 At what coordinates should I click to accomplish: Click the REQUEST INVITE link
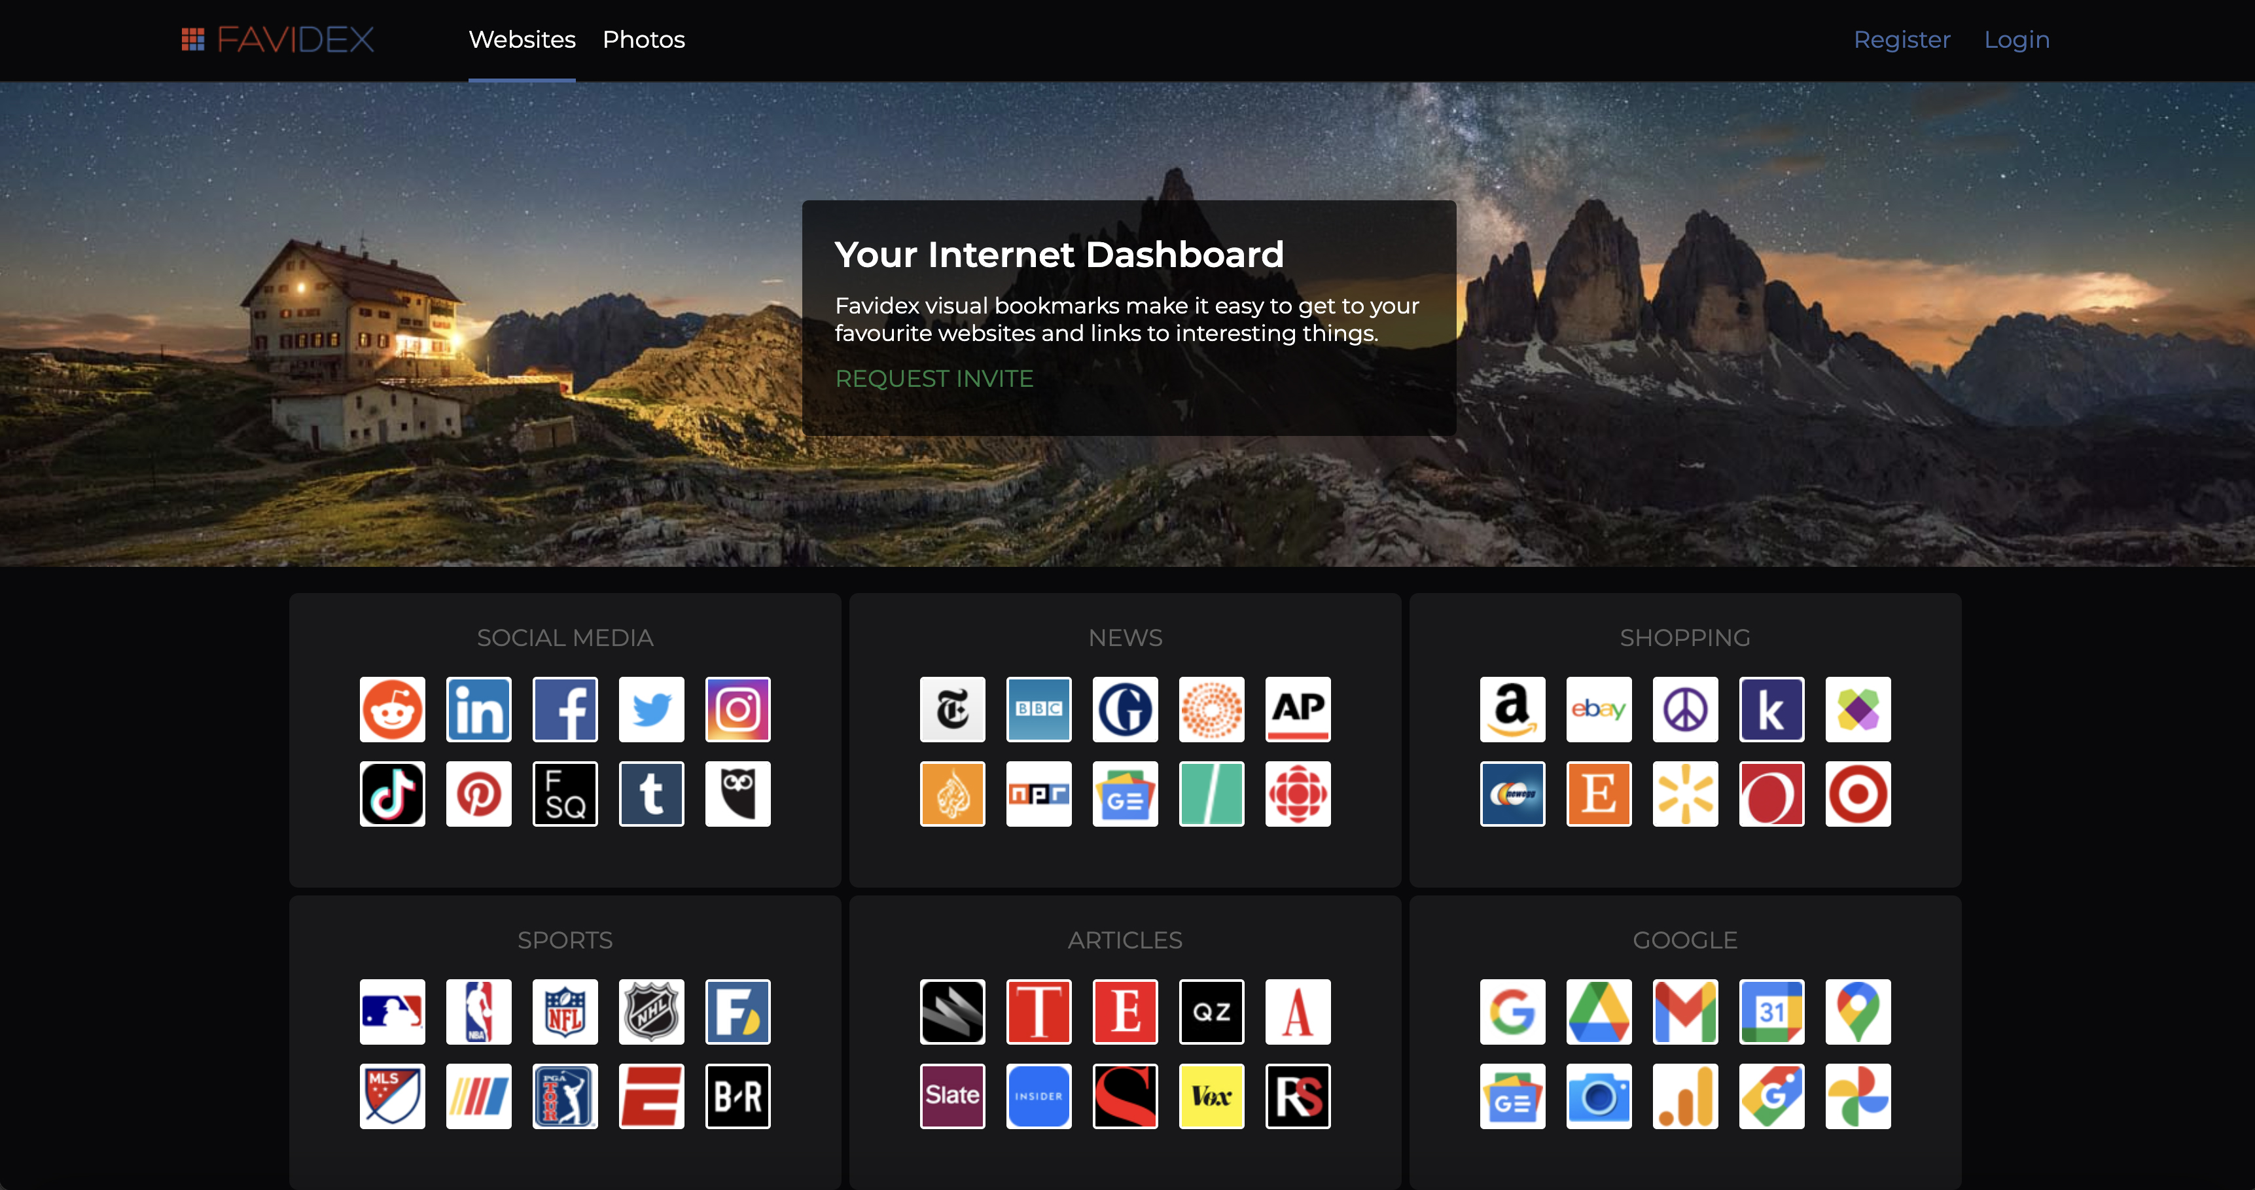point(933,378)
